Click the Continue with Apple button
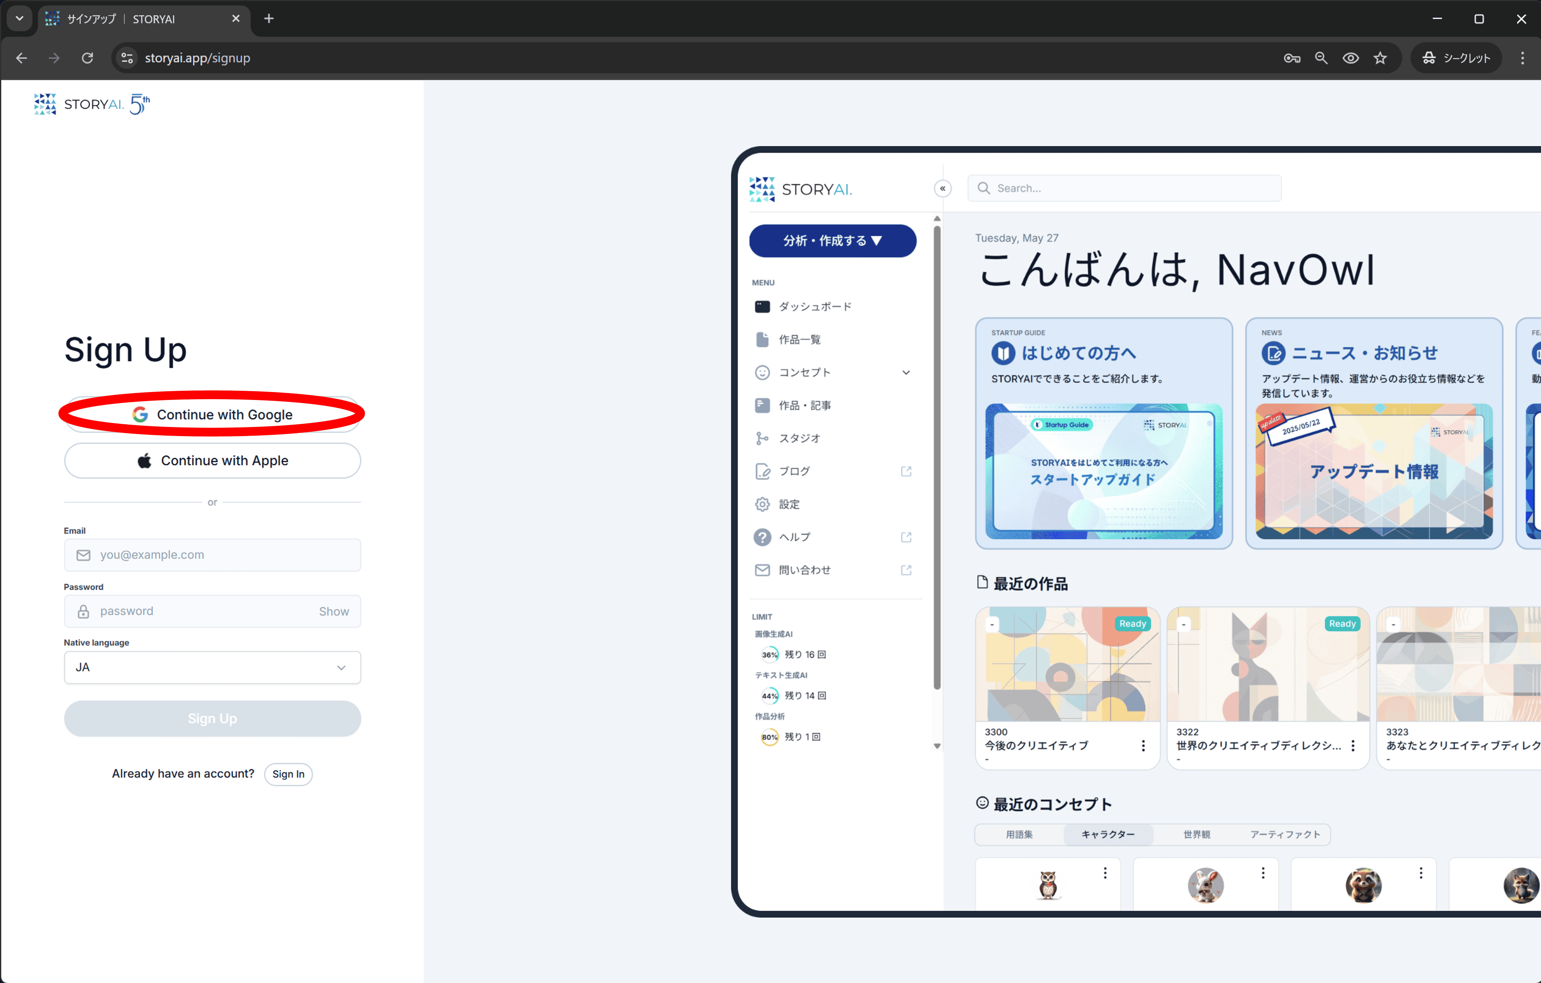 (x=212, y=461)
